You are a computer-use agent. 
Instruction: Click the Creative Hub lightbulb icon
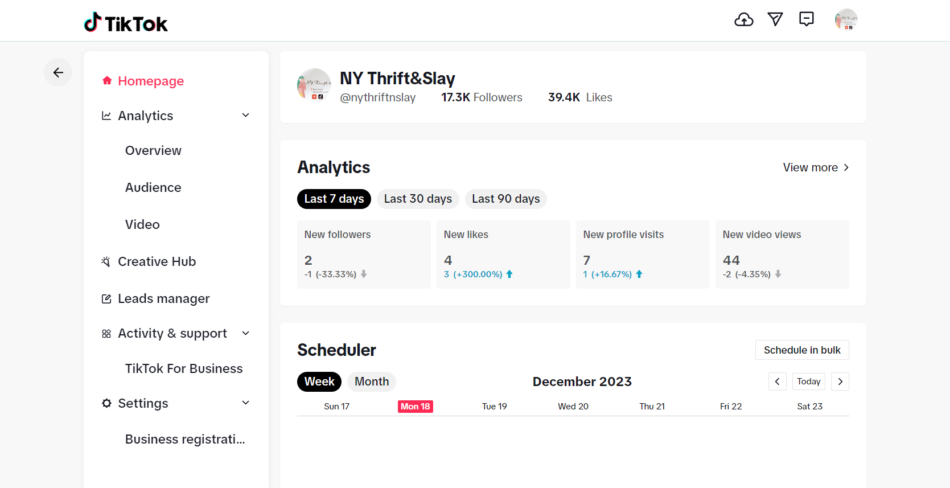[106, 262]
